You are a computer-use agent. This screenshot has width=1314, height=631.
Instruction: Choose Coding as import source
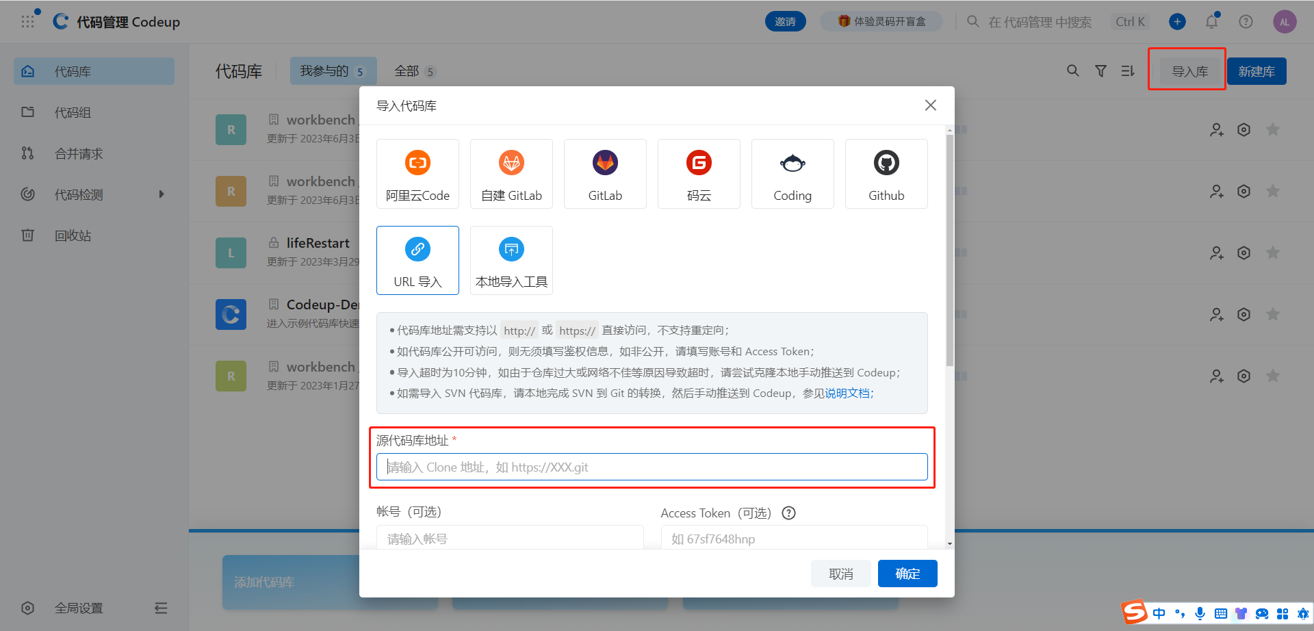[793, 174]
